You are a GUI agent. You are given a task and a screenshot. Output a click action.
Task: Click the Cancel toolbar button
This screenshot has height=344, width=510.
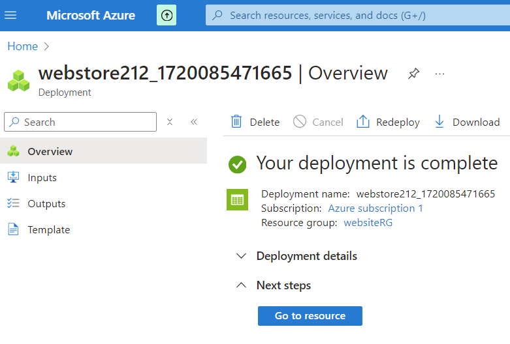(318, 122)
